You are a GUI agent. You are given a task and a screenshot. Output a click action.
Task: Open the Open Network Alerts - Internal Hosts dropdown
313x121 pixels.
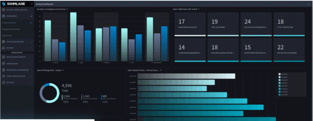click(x=161, y=70)
